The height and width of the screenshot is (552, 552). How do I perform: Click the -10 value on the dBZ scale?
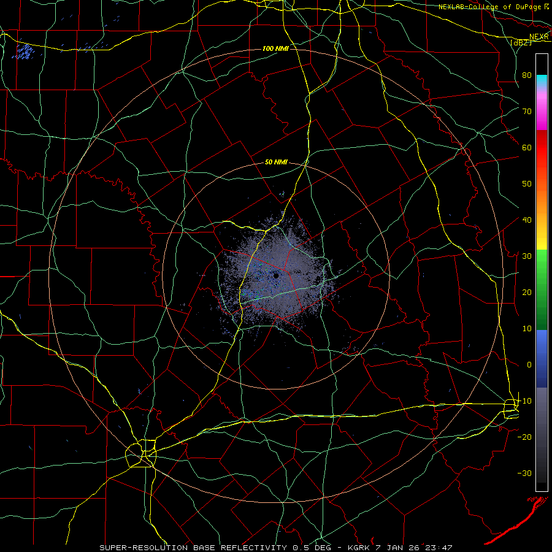pyautogui.click(x=524, y=401)
